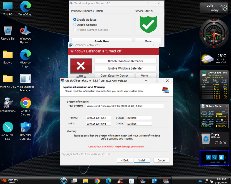Click the green shield Service Status image

pos(148,25)
